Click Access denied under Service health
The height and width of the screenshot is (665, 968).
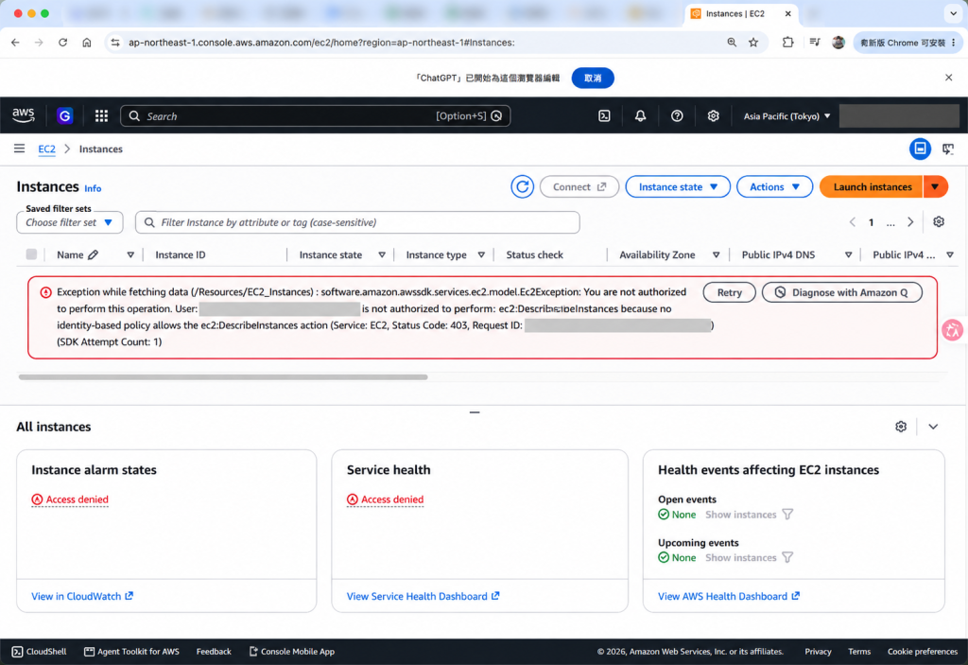pyautogui.click(x=386, y=499)
